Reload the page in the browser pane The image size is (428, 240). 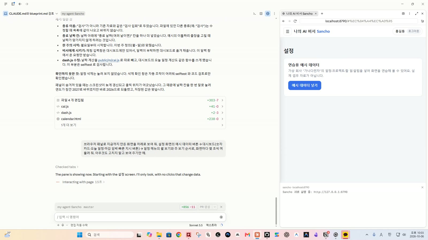pos(295,21)
